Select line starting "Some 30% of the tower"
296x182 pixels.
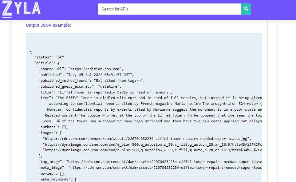pyautogui.click(x=152, y=121)
